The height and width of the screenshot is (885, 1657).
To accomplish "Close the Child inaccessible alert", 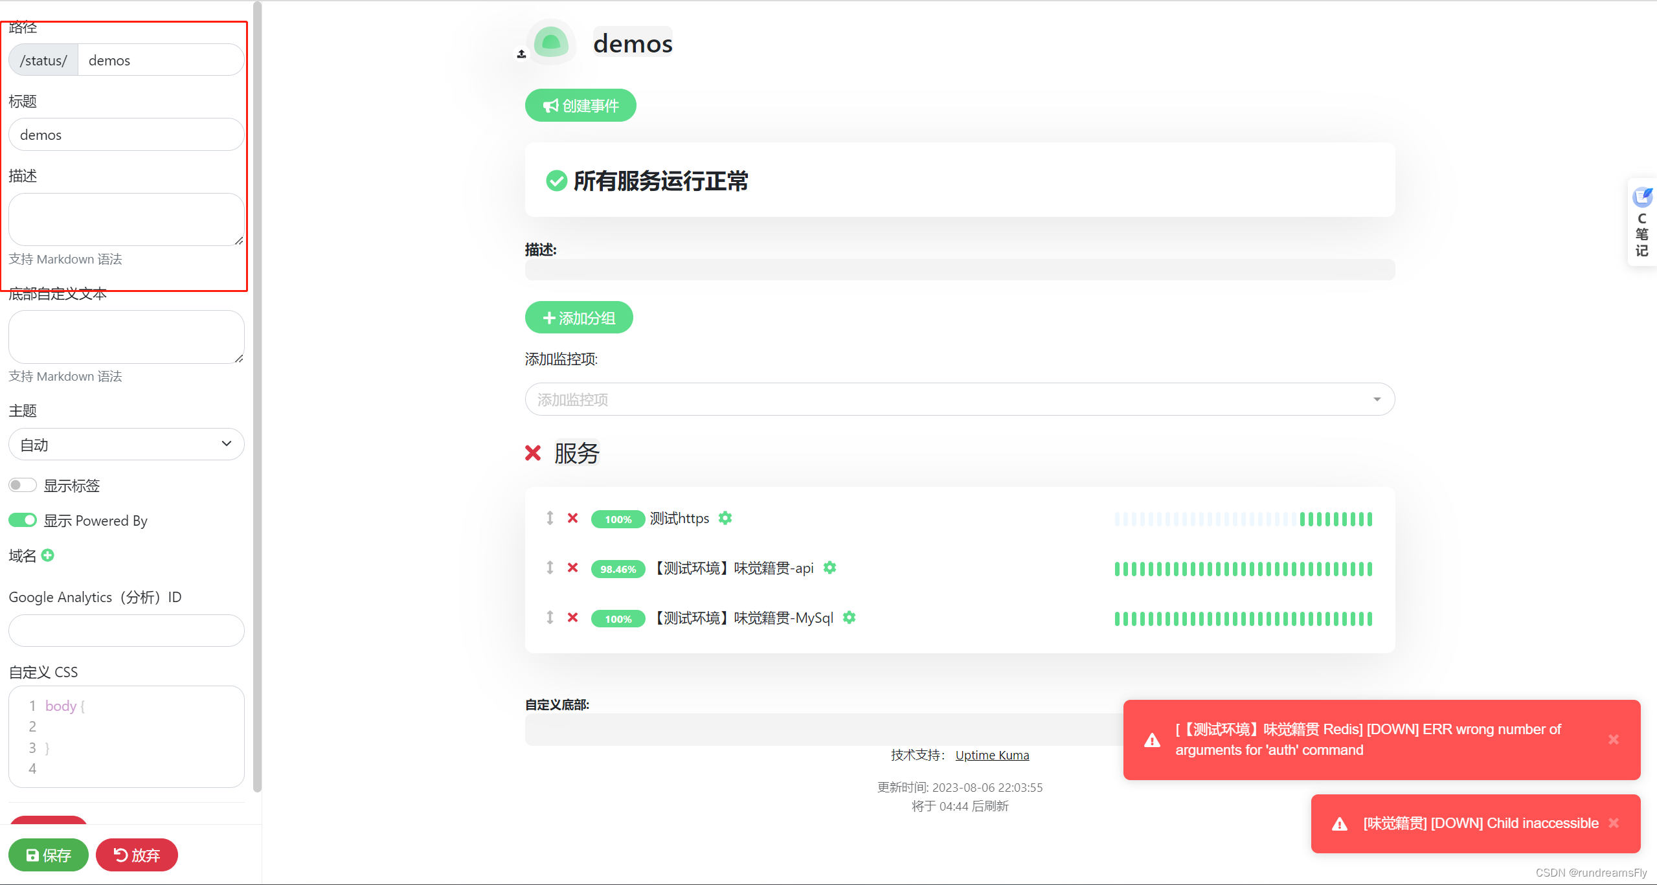I will pyautogui.click(x=1613, y=823).
